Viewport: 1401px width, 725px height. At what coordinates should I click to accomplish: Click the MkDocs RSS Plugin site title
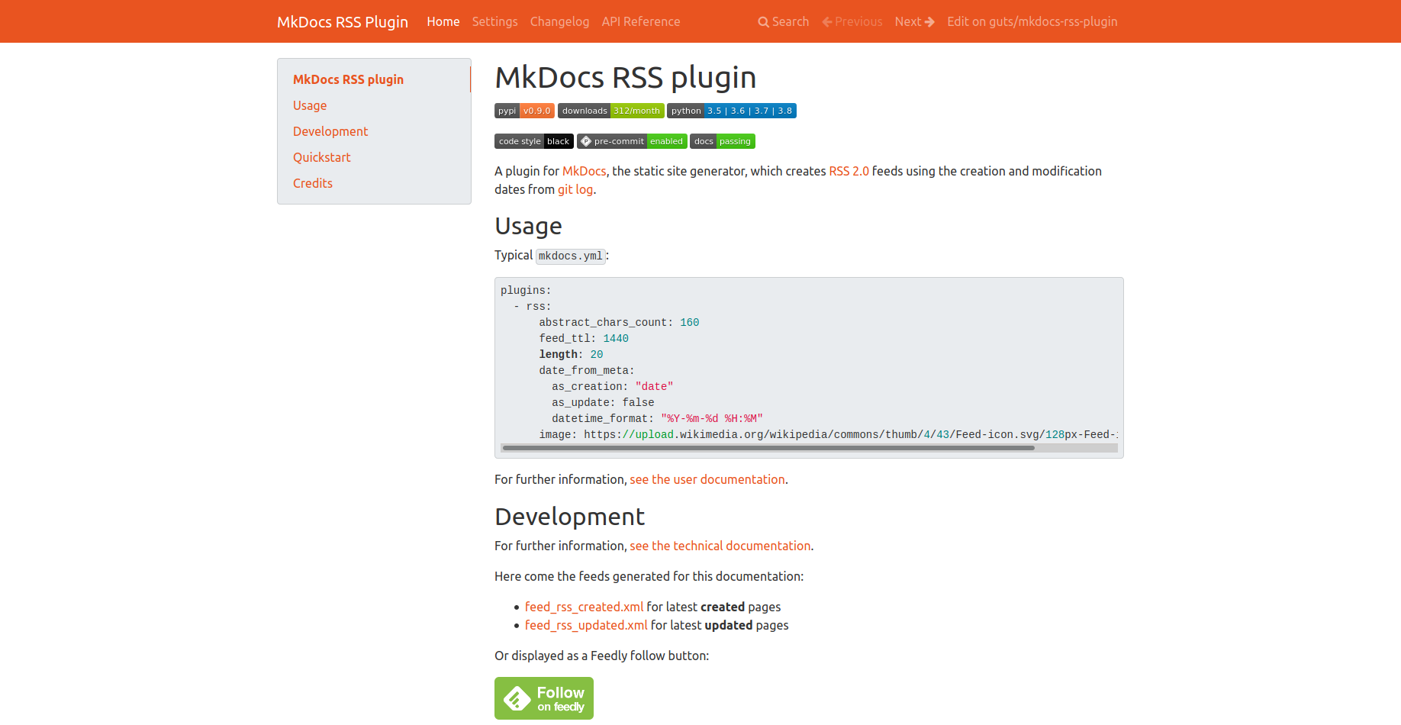(x=343, y=21)
